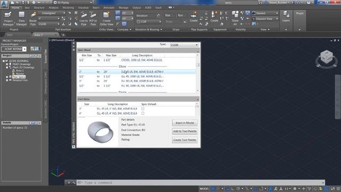Open Data Manager from the ribbon

(21, 19)
